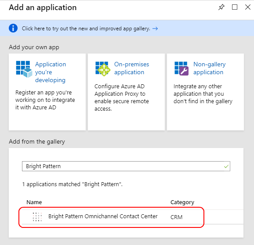Screen dimensions: 254x245
Task: Click the arrow after the app gallery message
Action: 155,29
